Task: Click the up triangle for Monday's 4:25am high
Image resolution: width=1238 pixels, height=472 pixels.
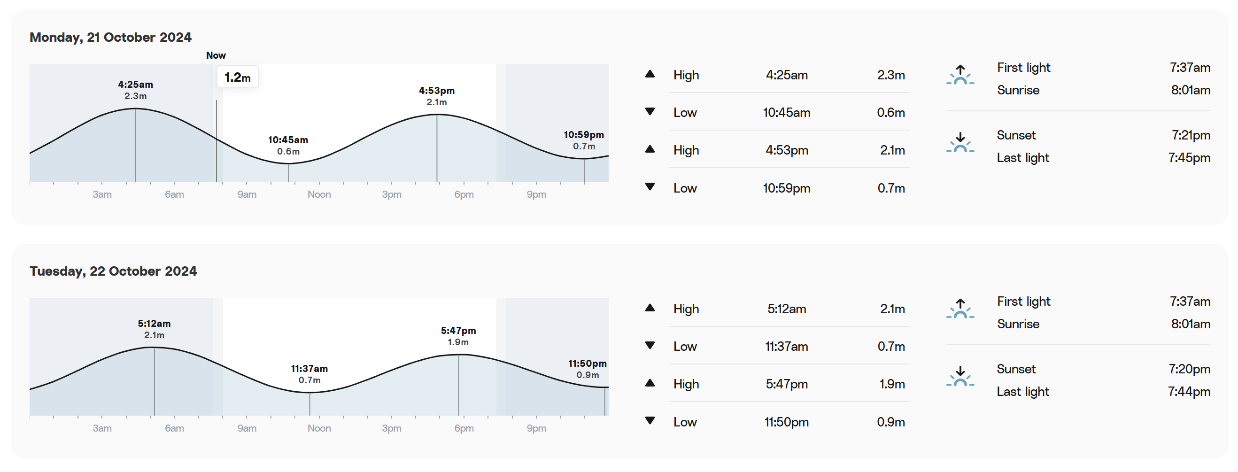Action: click(650, 74)
